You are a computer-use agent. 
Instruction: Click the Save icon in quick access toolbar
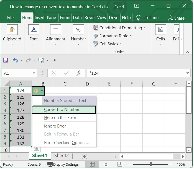tap(6, 60)
